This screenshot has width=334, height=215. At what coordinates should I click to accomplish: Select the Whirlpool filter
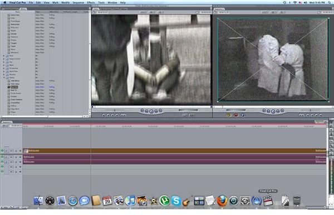click(14, 52)
